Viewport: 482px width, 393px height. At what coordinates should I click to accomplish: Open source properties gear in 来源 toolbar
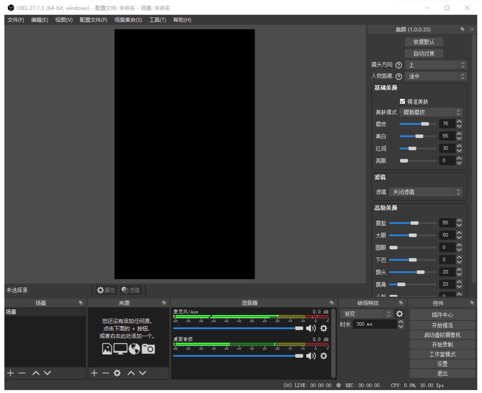pos(117,373)
